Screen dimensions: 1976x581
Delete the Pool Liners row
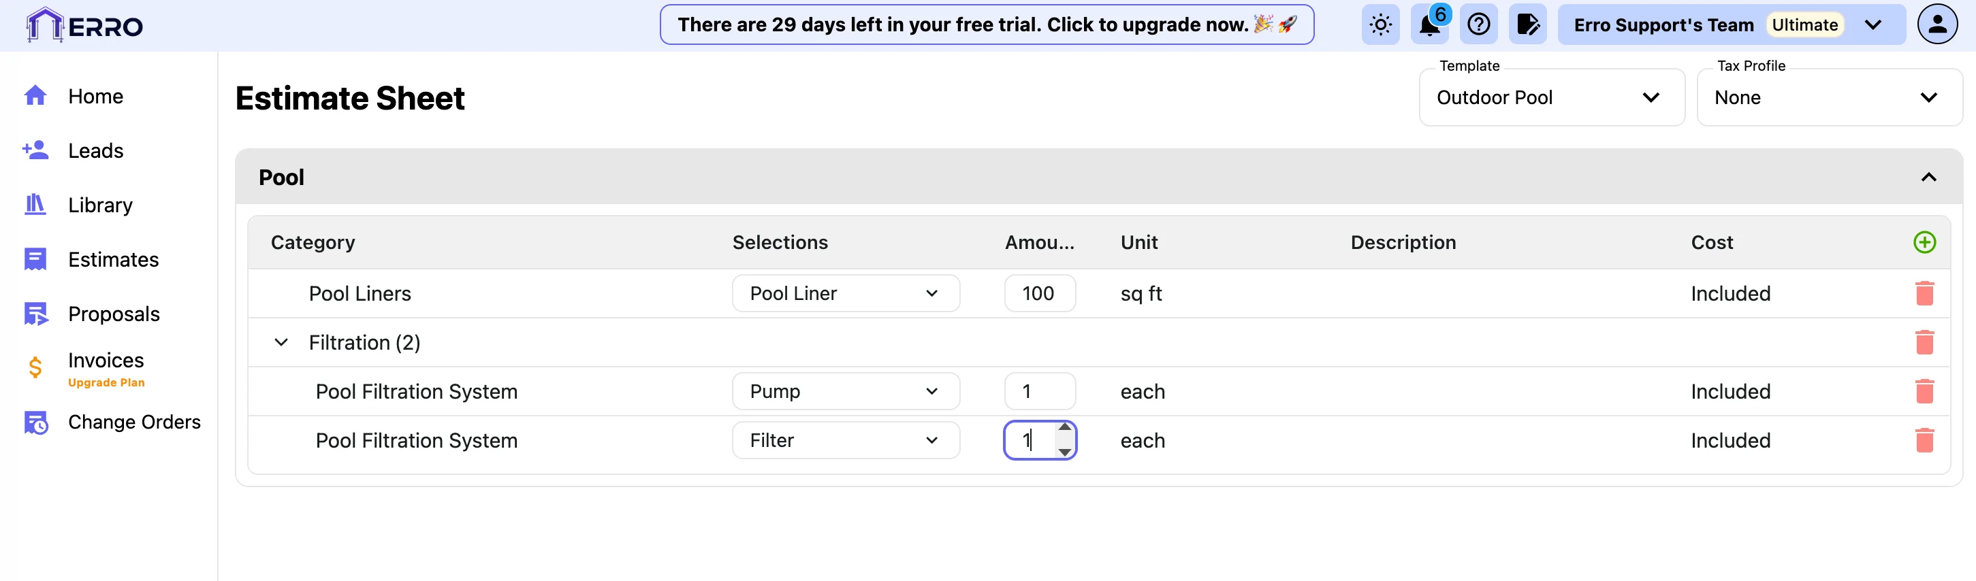point(1924,294)
